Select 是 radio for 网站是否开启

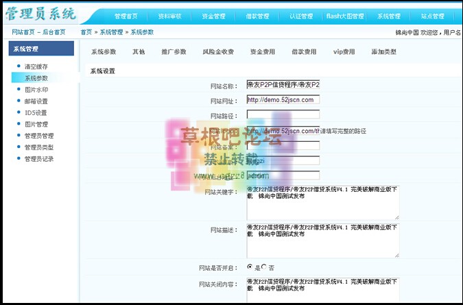249,267
